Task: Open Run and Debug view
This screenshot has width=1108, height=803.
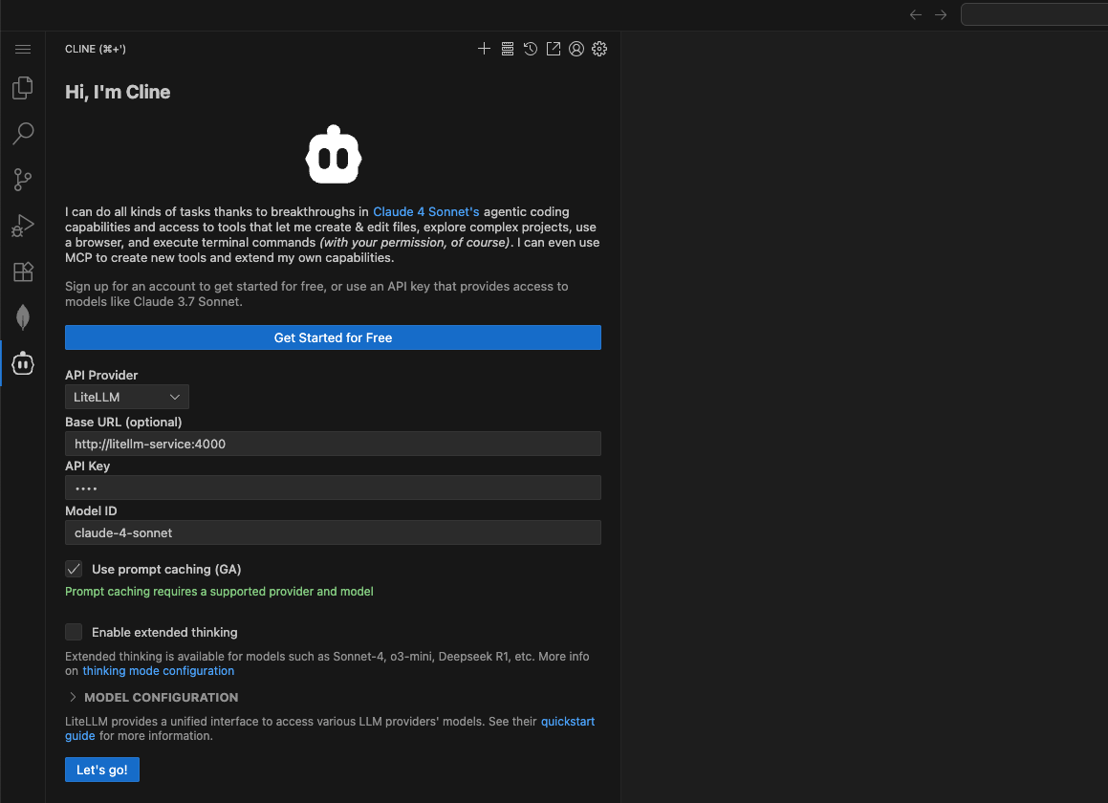Action: pos(23,226)
